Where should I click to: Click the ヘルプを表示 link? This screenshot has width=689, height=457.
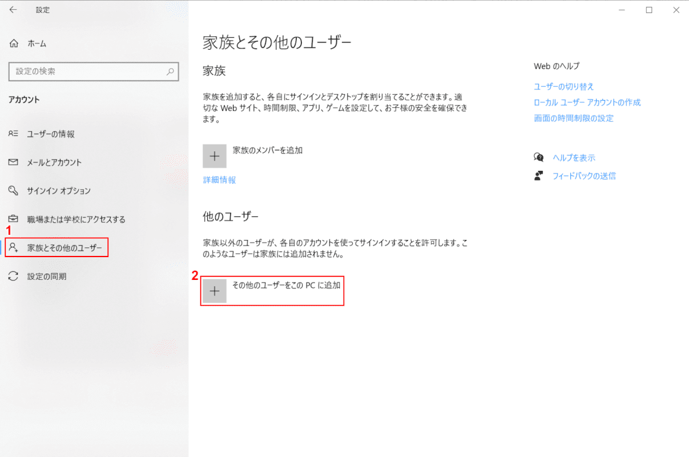click(x=574, y=158)
